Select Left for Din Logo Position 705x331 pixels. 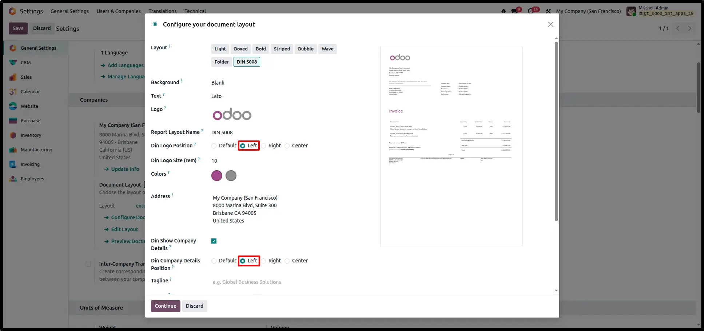coord(243,146)
